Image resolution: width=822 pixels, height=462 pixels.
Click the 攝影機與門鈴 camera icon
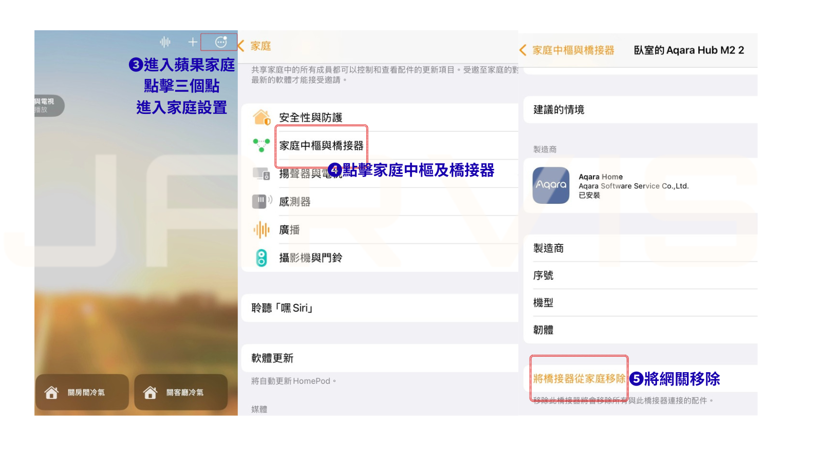[x=261, y=258]
